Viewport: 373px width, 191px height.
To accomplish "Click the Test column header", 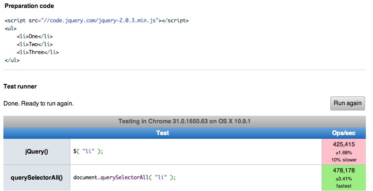I will click(162, 133).
